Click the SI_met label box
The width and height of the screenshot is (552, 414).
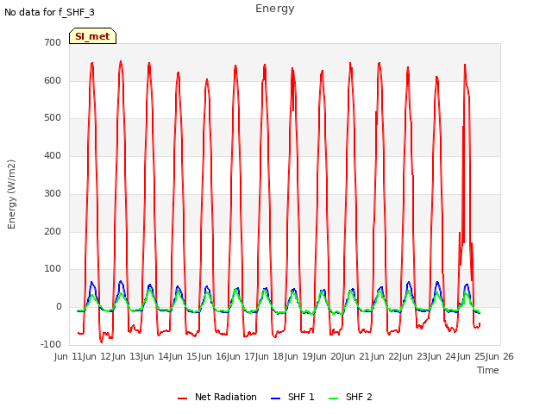(92, 36)
